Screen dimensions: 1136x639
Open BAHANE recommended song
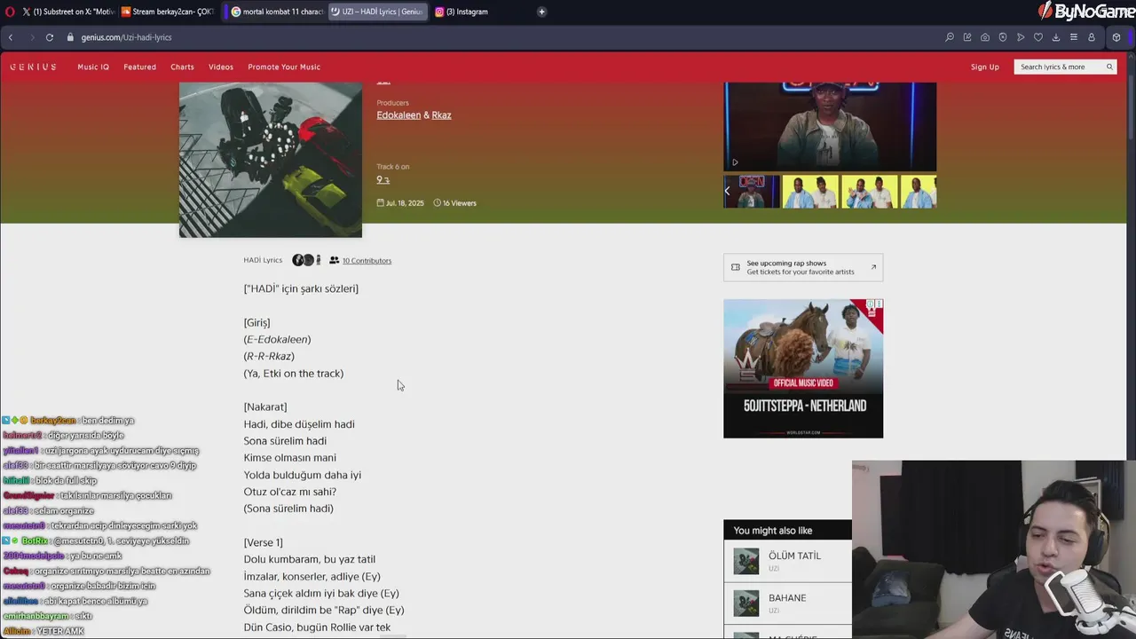coord(787,598)
